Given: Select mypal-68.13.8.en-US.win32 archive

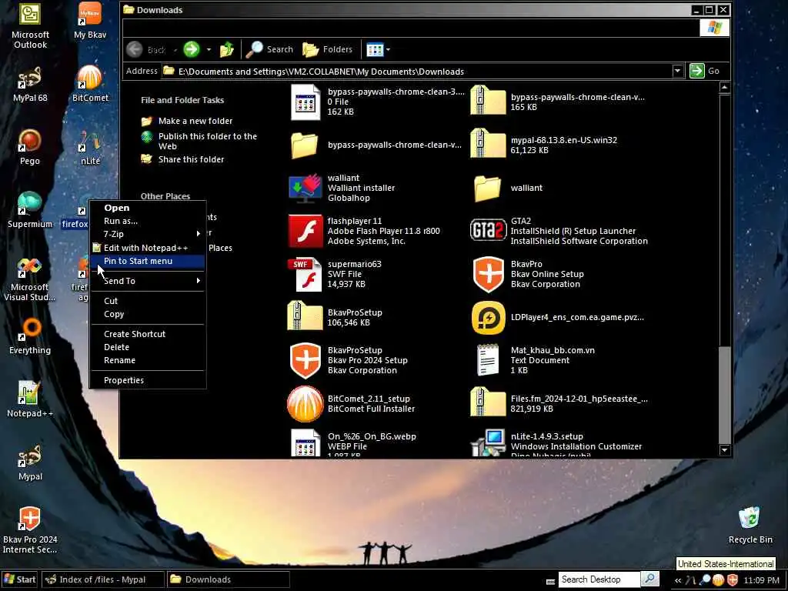Looking at the screenshot, I should pyautogui.click(x=544, y=145).
